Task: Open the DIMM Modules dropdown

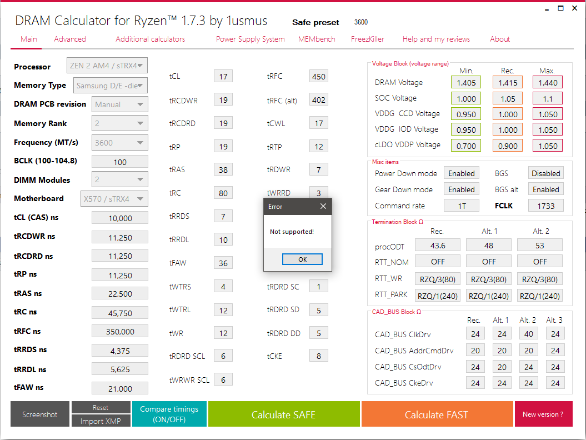Action: point(120,179)
